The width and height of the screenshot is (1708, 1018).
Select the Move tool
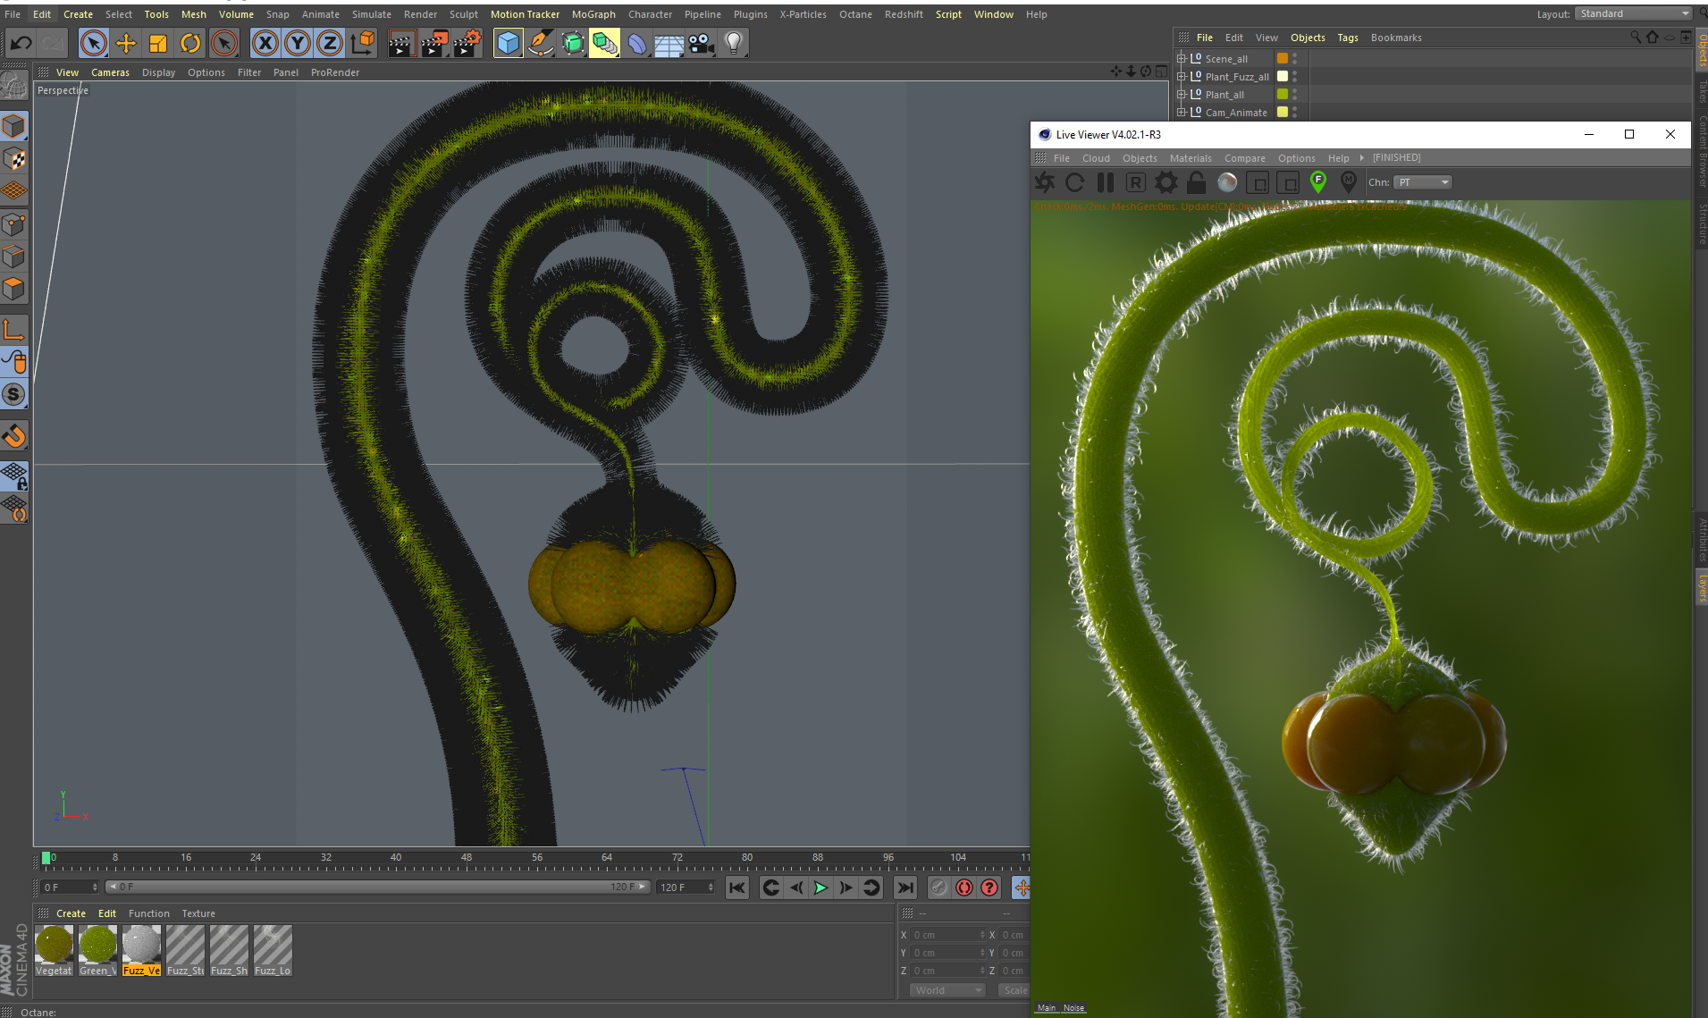pos(125,43)
